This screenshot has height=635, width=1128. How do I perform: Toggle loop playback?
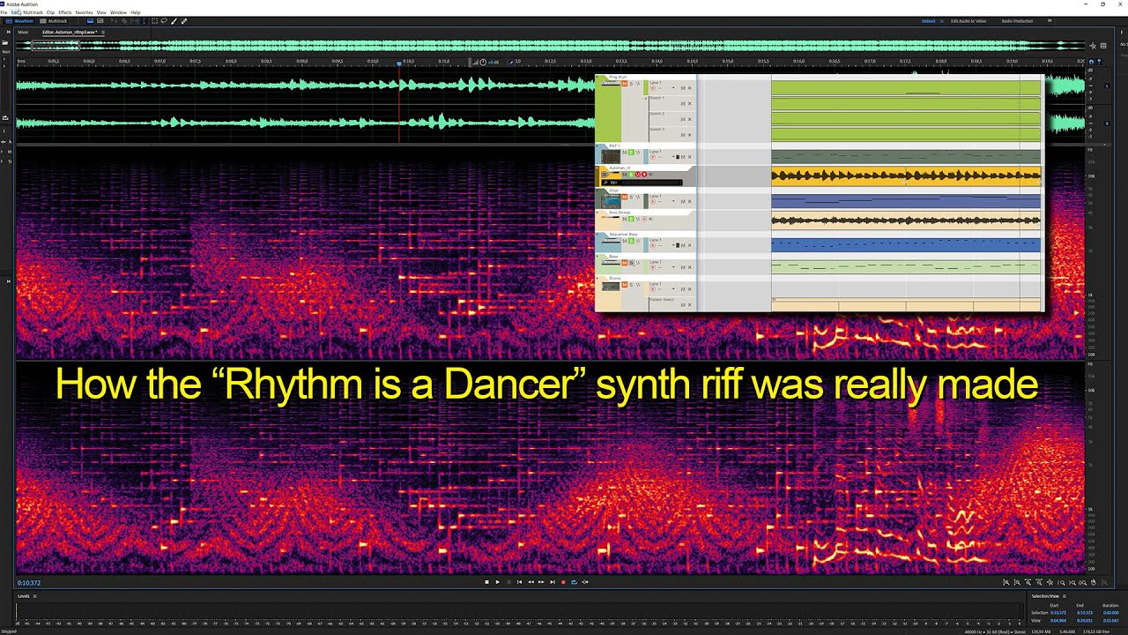[574, 582]
